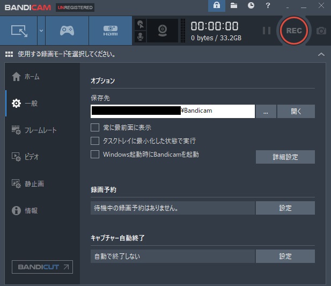The height and width of the screenshot is (286, 331).
Task: Open the ホーム tab
Action: pyautogui.click(x=42, y=77)
